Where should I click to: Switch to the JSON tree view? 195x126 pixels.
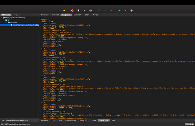pos(93,120)
